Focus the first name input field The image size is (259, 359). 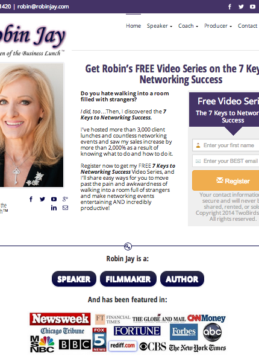click(x=226, y=145)
